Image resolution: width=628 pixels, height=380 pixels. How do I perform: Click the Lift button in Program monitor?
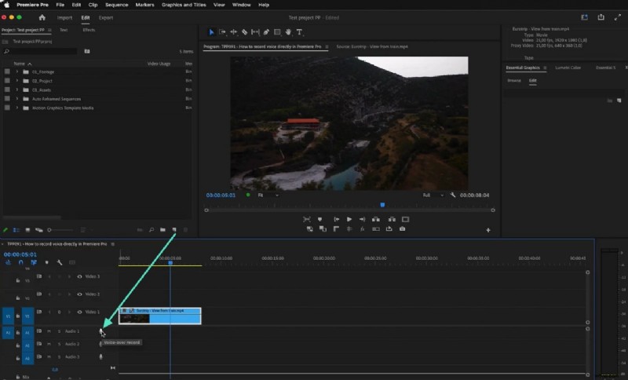point(376,219)
